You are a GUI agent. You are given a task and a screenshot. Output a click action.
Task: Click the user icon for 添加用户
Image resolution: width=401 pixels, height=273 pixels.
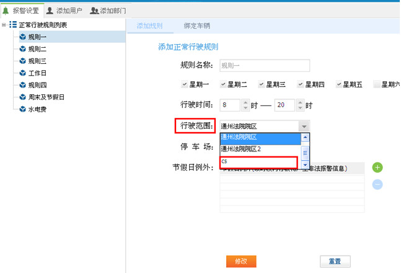click(x=50, y=11)
